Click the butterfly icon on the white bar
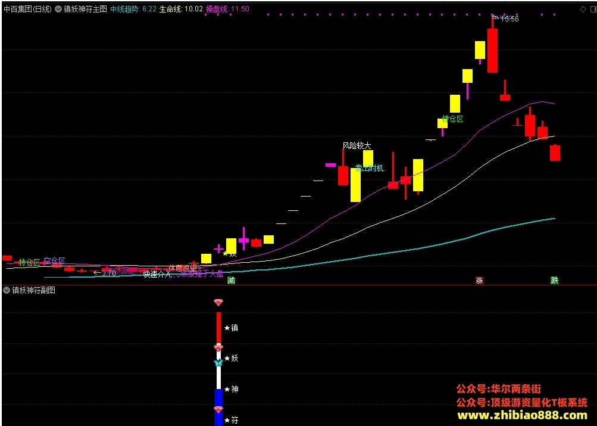This screenshot has width=597, height=426. [218, 363]
